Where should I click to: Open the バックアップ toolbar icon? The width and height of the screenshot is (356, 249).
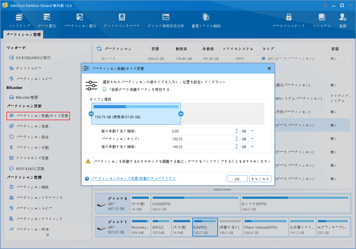[x=19, y=21]
